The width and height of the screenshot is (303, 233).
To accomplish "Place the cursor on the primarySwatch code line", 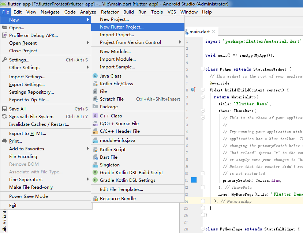I will click(x=252, y=180).
